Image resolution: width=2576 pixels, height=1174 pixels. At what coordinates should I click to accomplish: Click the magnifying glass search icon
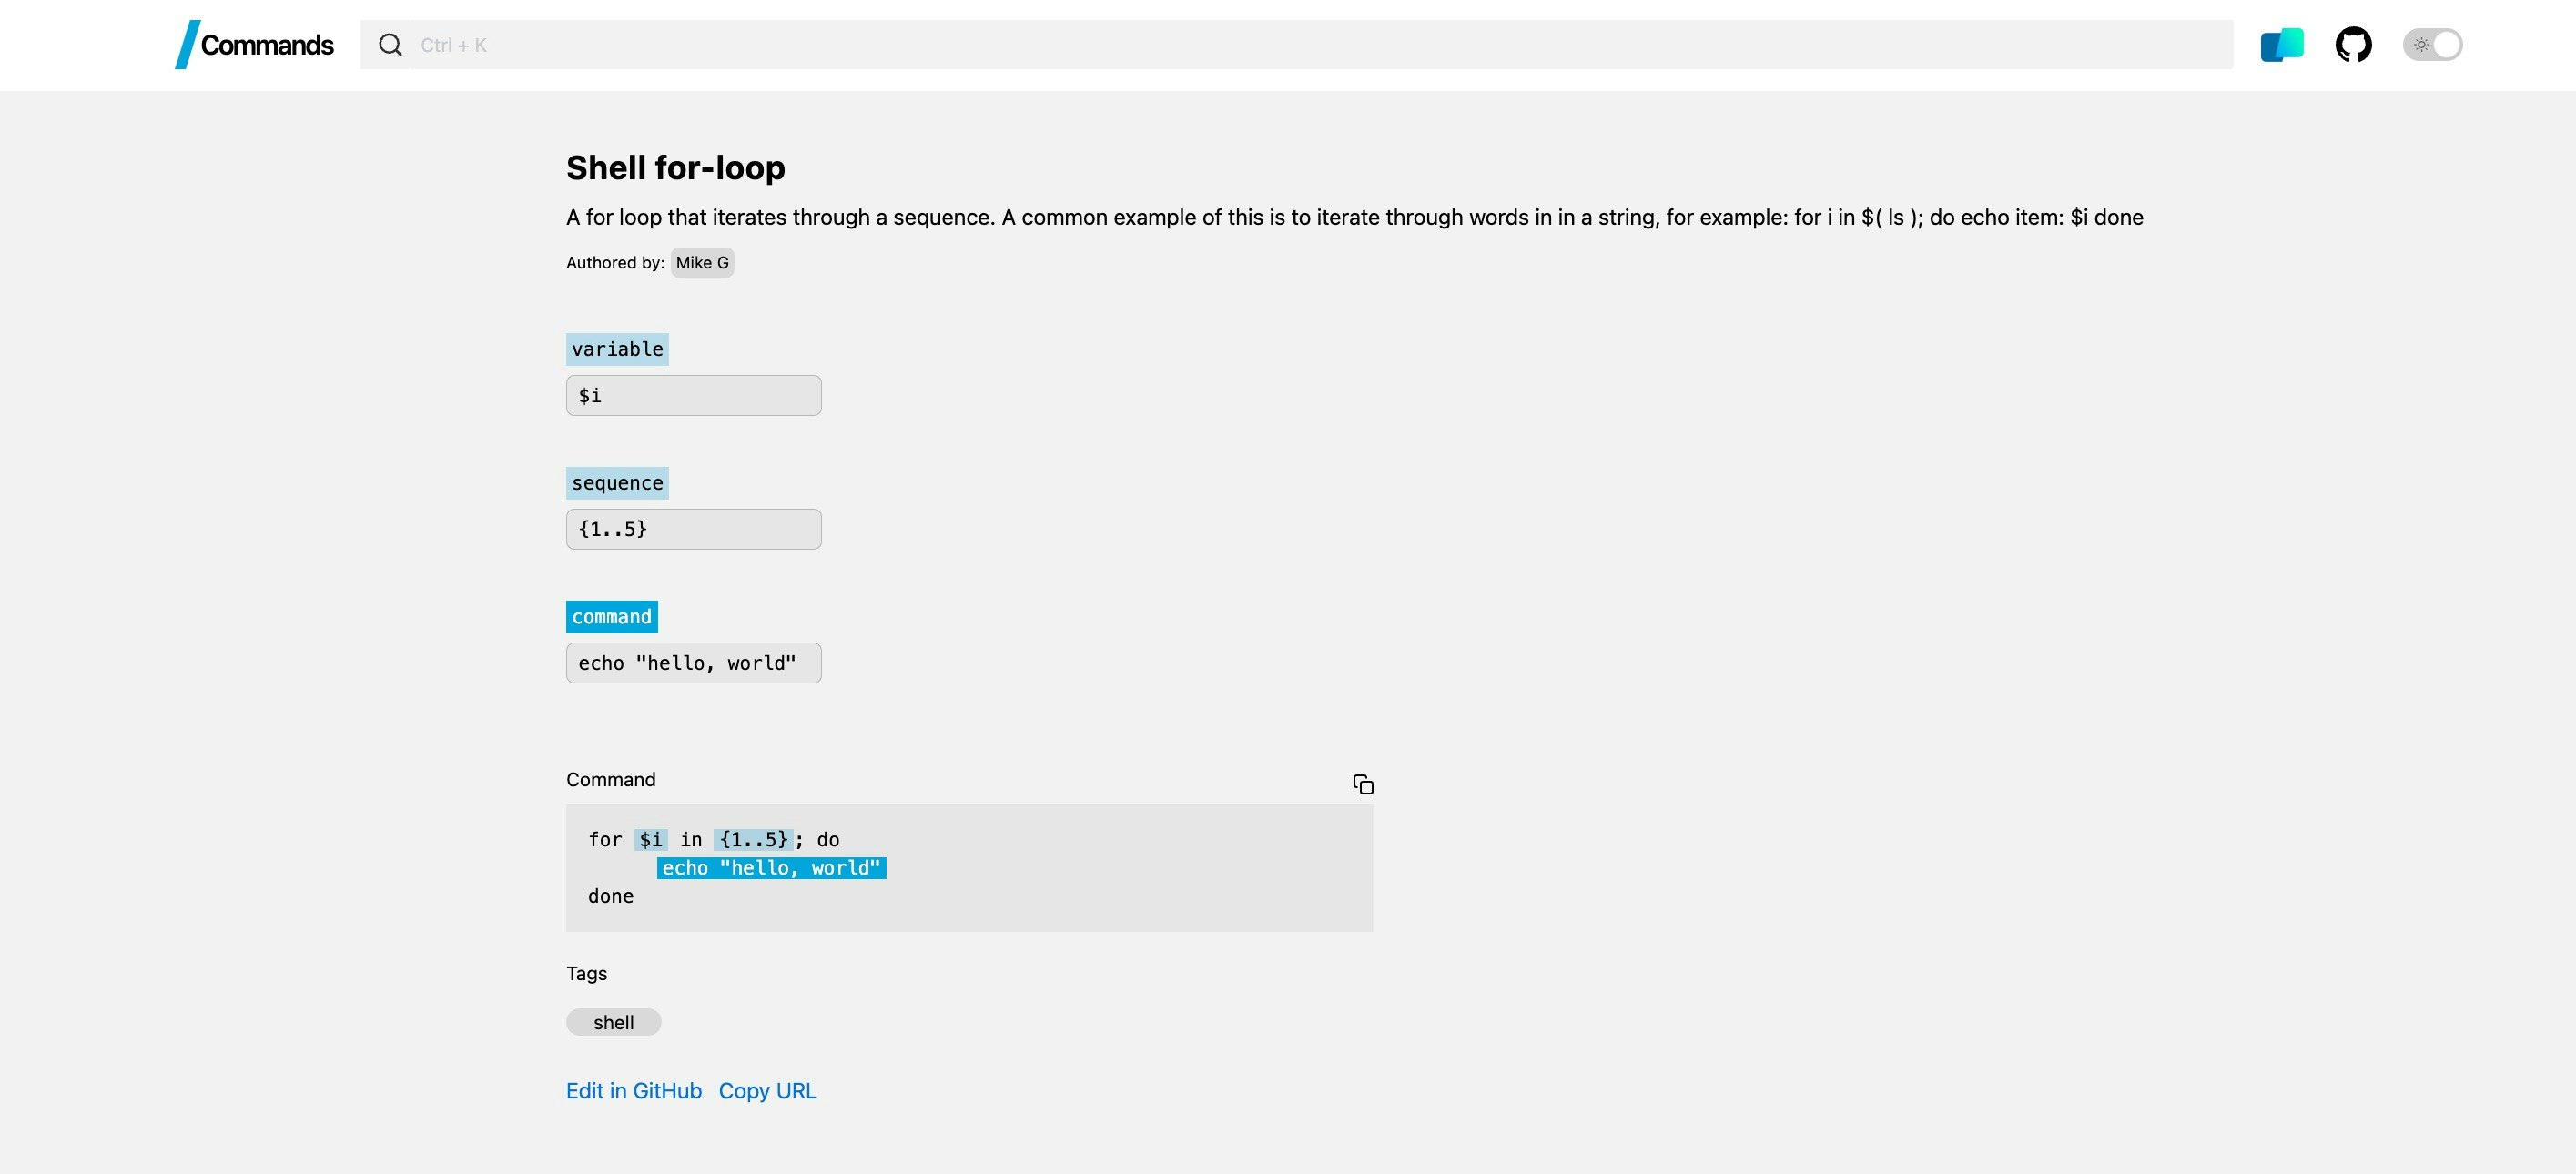click(390, 44)
